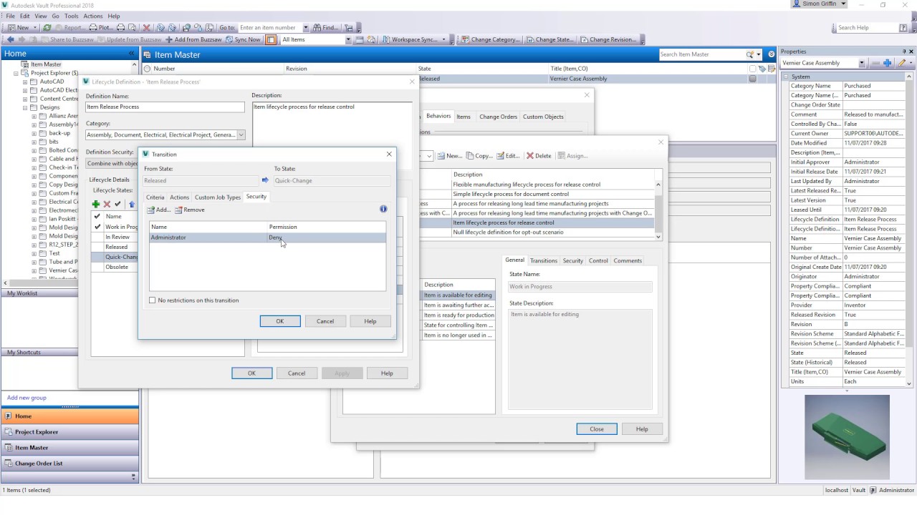The width and height of the screenshot is (917, 515).
Task: Open the Actions menu
Action: pyautogui.click(x=93, y=16)
